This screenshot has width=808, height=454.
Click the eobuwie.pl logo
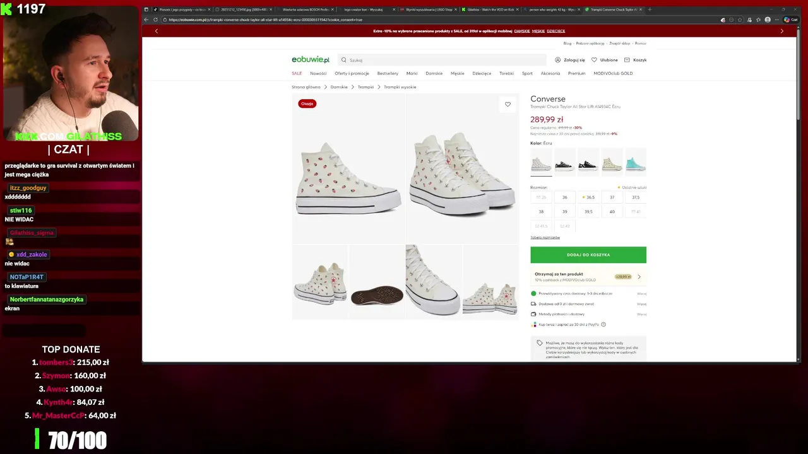311,60
